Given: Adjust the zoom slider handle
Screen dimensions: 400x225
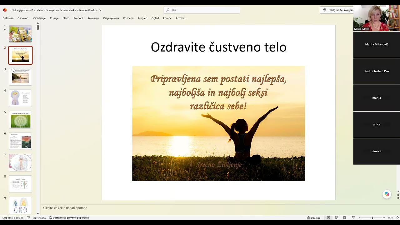Looking at the screenshot, I should (x=372, y=218).
